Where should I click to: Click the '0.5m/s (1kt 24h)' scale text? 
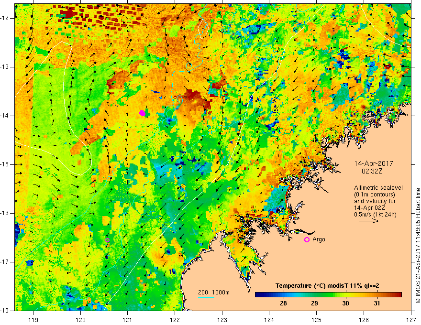pos(375,215)
